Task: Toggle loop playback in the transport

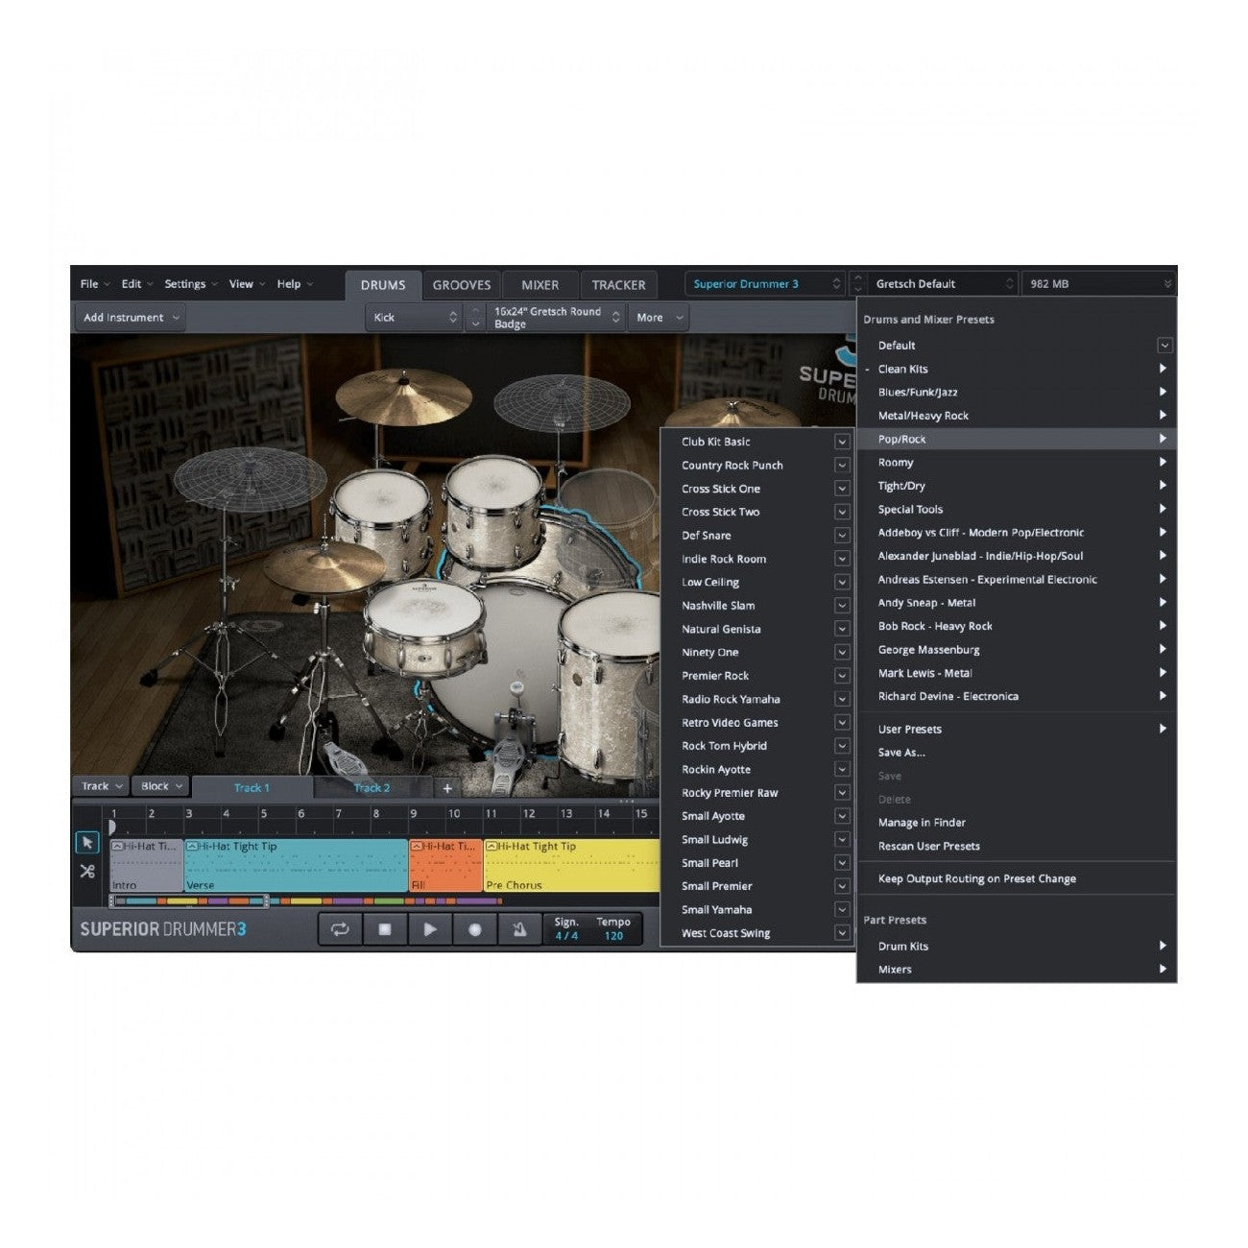Action: coord(340,929)
